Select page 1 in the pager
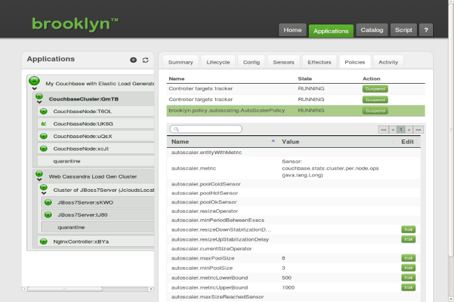 pyautogui.click(x=401, y=130)
